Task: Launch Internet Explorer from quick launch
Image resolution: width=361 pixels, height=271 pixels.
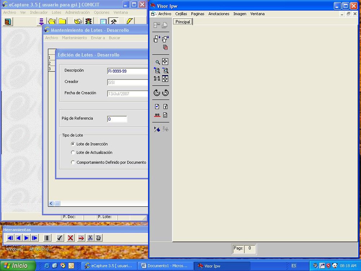Action: click(x=47, y=266)
